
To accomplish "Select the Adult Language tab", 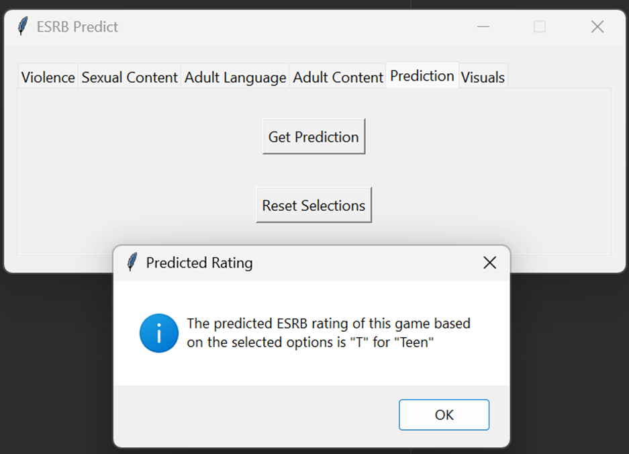I will tap(234, 77).
